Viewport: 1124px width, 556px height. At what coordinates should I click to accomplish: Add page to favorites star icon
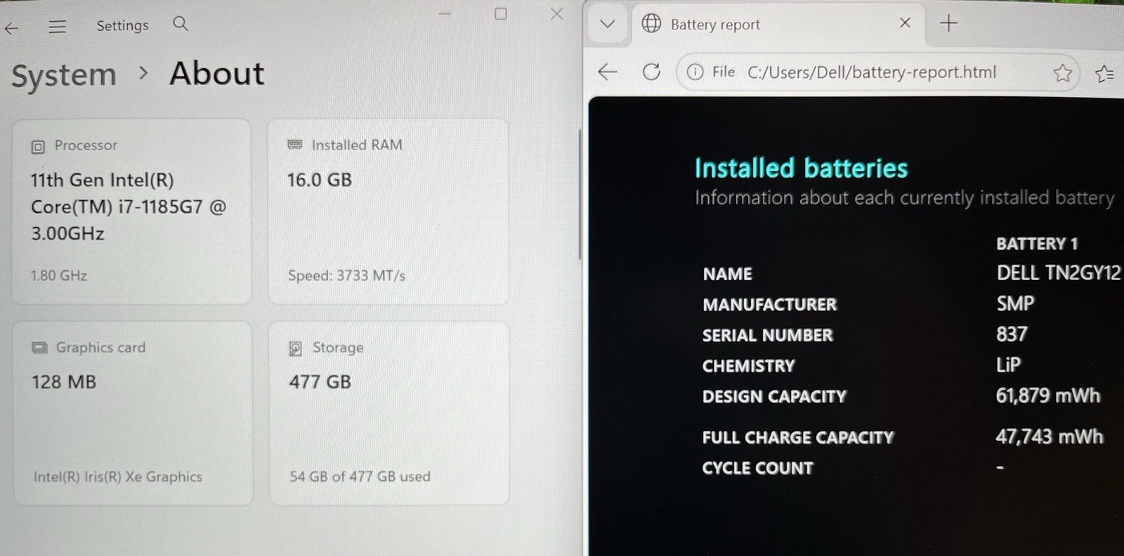1062,72
